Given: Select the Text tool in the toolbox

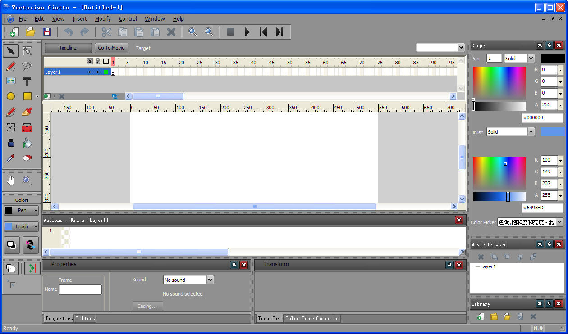Looking at the screenshot, I should pos(27,81).
